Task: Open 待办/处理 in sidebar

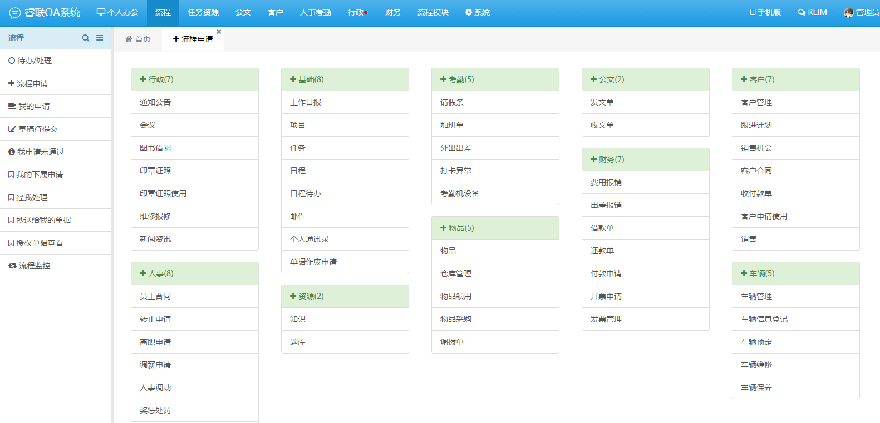Action: point(35,61)
